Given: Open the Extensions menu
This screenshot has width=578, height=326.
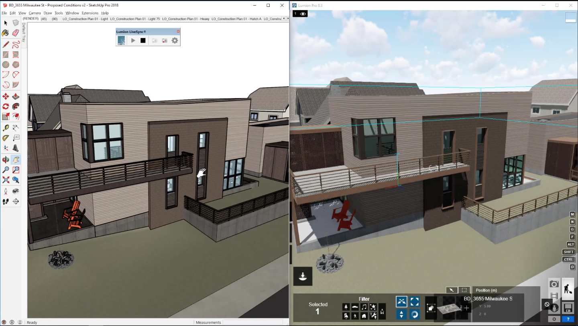Looking at the screenshot, I should tap(90, 13).
